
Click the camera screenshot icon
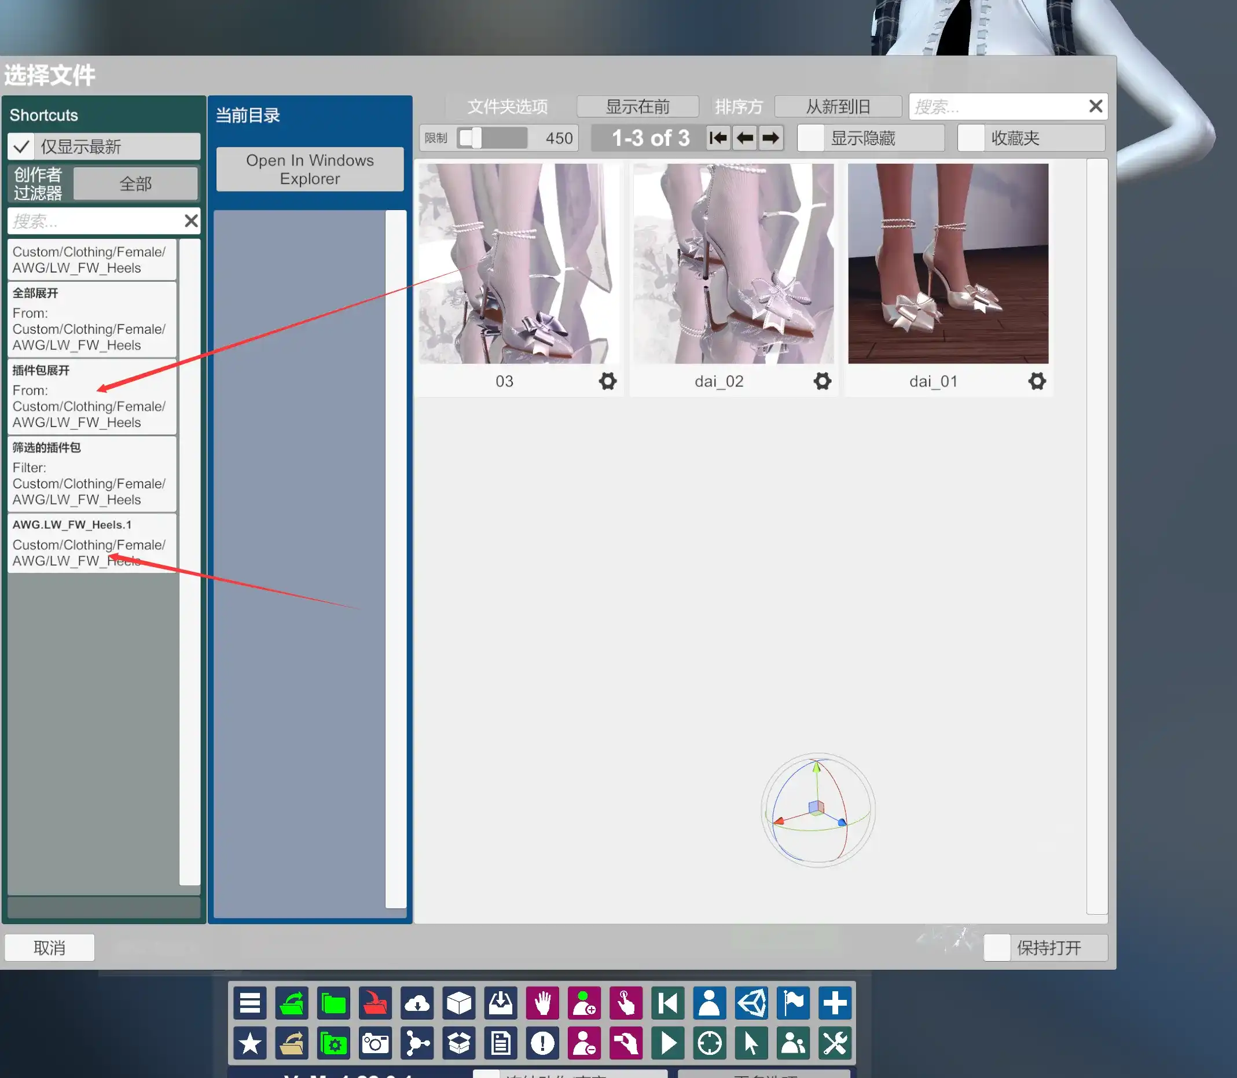click(x=375, y=1043)
